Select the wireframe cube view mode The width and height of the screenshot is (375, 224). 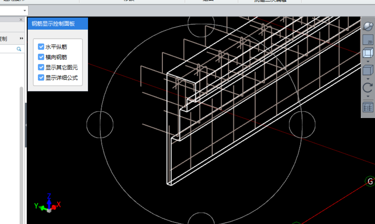coord(368,53)
